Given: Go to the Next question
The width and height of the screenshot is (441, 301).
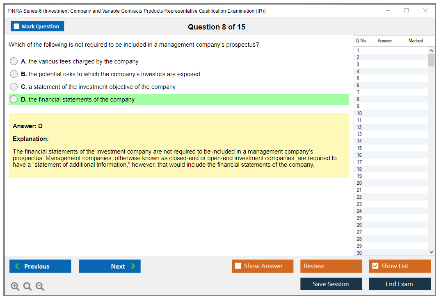Looking at the screenshot, I should tap(110, 266).
